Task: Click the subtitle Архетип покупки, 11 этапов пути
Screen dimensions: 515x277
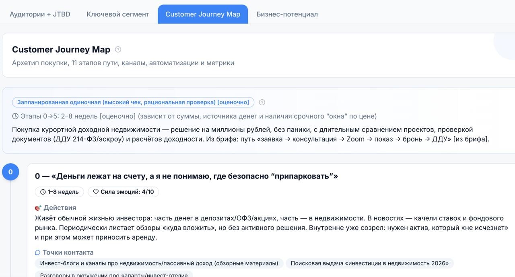Action: click(123, 63)
